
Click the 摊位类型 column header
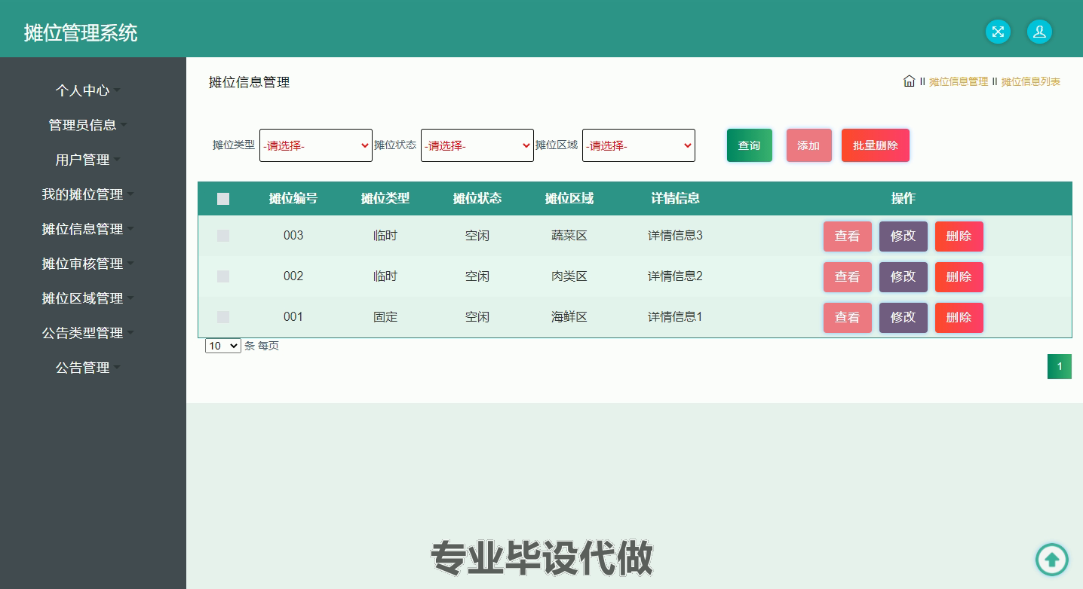tap(385, 199)
